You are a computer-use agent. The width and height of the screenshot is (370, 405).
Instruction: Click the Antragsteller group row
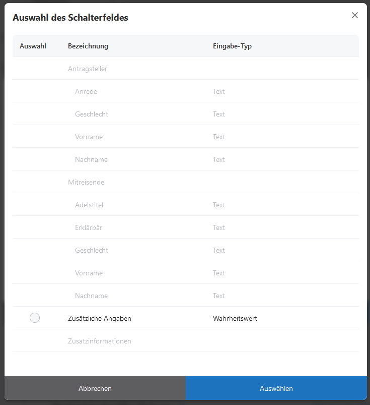[x=88, y=69]
